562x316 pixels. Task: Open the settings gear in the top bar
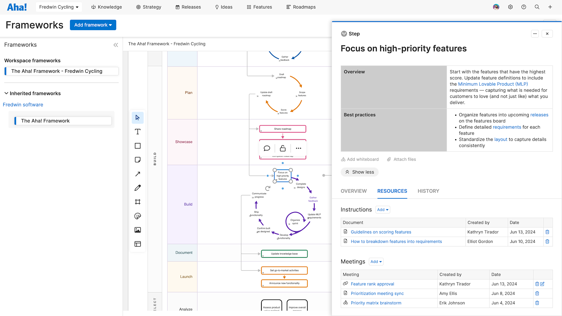tap(510, 7)
